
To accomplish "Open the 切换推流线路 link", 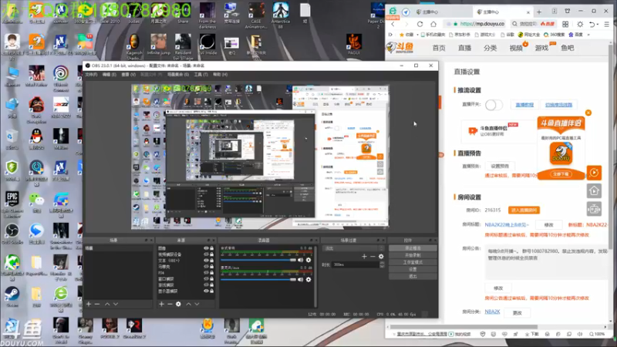I will tap(558, 105).
